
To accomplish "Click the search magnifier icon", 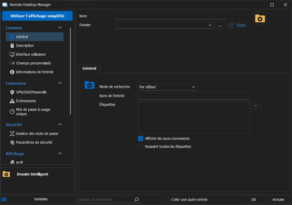I will click(x=137, y=200).
